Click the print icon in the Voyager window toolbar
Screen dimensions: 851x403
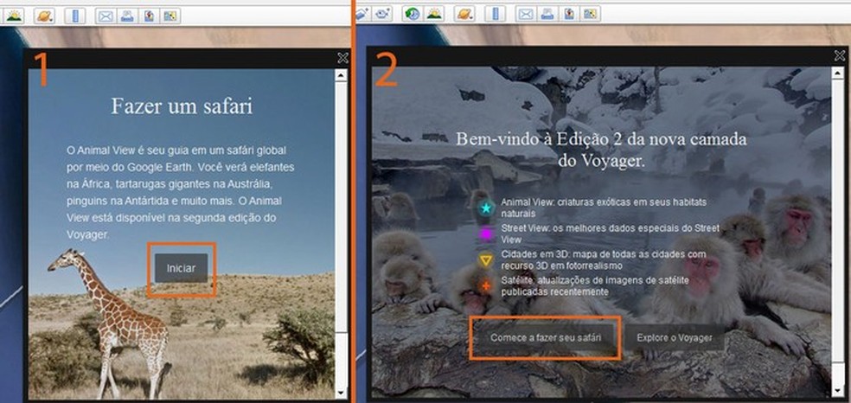547,14
